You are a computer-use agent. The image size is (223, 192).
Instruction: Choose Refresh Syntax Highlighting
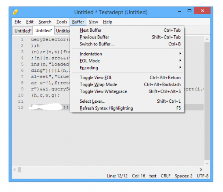(127, 108)
